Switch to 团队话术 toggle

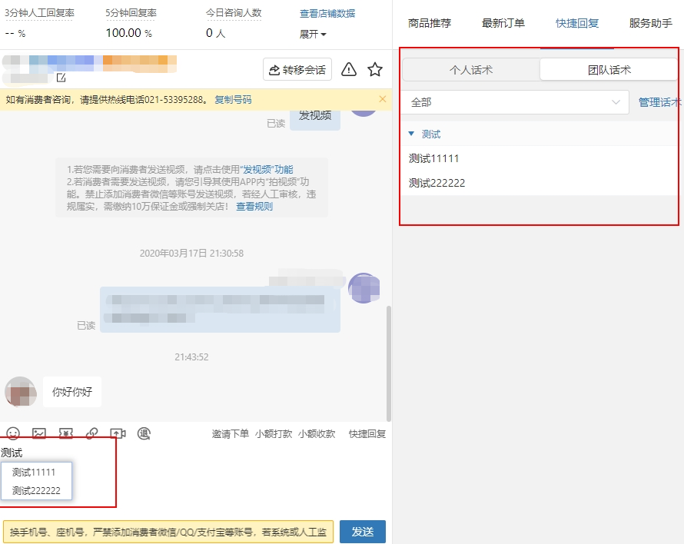[x=609, y=70]
